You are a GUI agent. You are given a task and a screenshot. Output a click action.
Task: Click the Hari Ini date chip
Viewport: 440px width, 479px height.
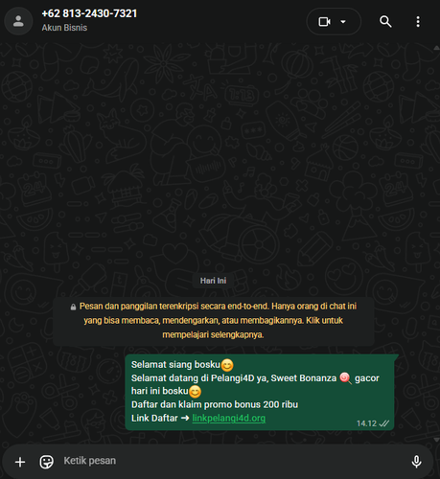click(213, 281)
